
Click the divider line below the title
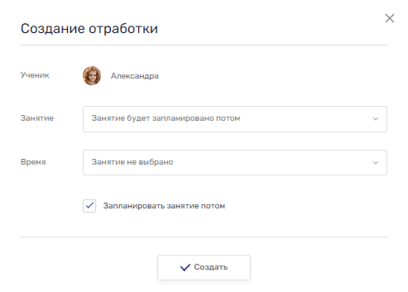203,45
